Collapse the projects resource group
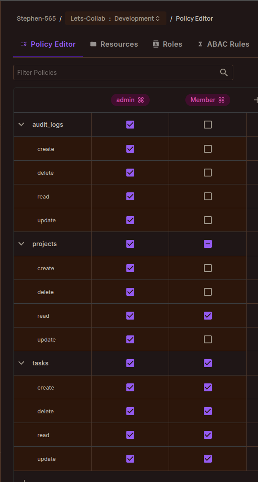 point(21,244)
